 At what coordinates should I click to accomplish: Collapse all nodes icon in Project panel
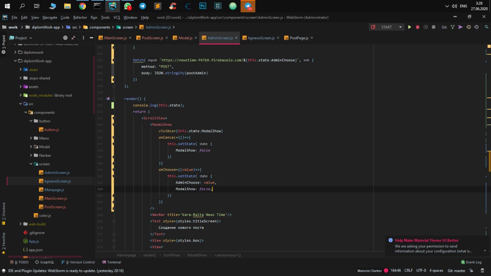pos(74,38)
